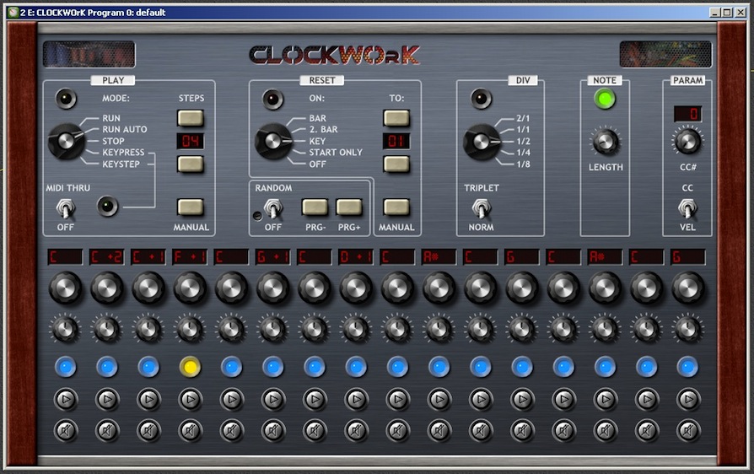The height and width of the screenshot is (474, 754).
Task: Flip the CC / VEL switch
Action: point(687,208)
